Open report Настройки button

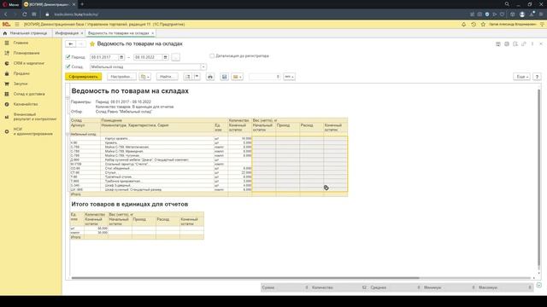[x=121, y=77]
